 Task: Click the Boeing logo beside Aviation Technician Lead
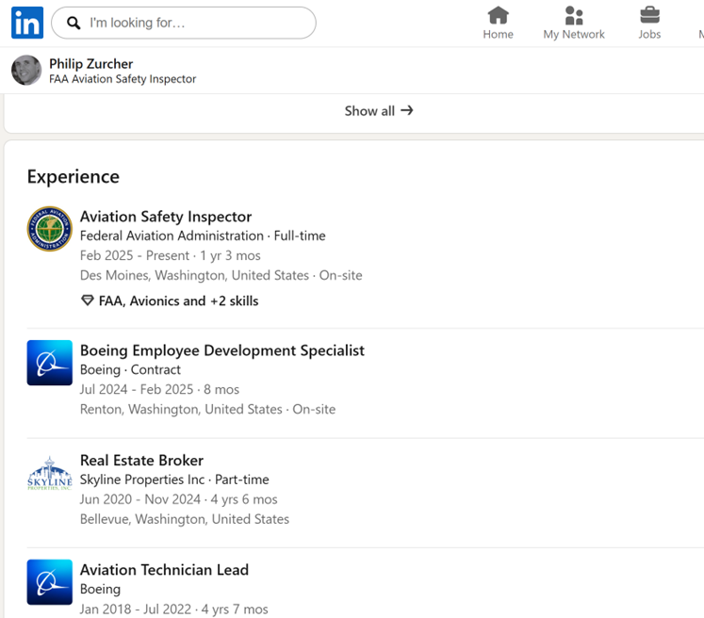click(49, 582)
